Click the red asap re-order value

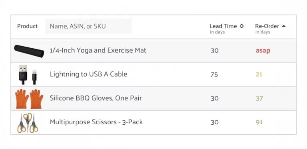click(x=263, y=51)
